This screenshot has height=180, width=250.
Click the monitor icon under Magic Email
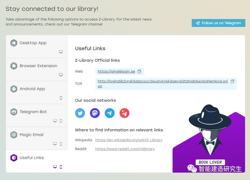pyautogui.click(x=55, y=144)
